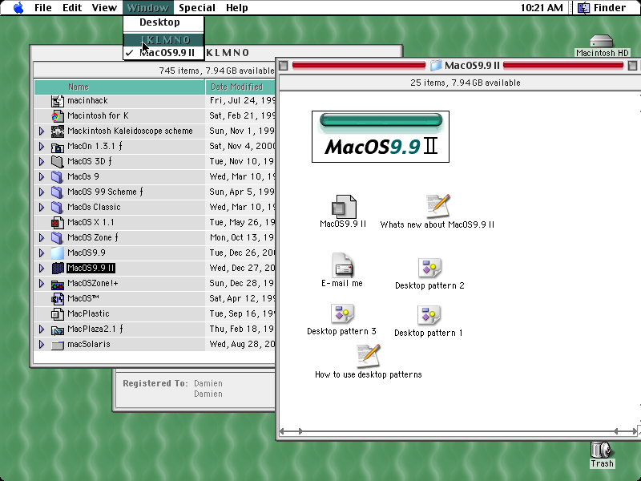This screenshot has height=481, width=641.
Task: Expand the MacOs 9 disclosure triangle
Action: coord(42,176)
